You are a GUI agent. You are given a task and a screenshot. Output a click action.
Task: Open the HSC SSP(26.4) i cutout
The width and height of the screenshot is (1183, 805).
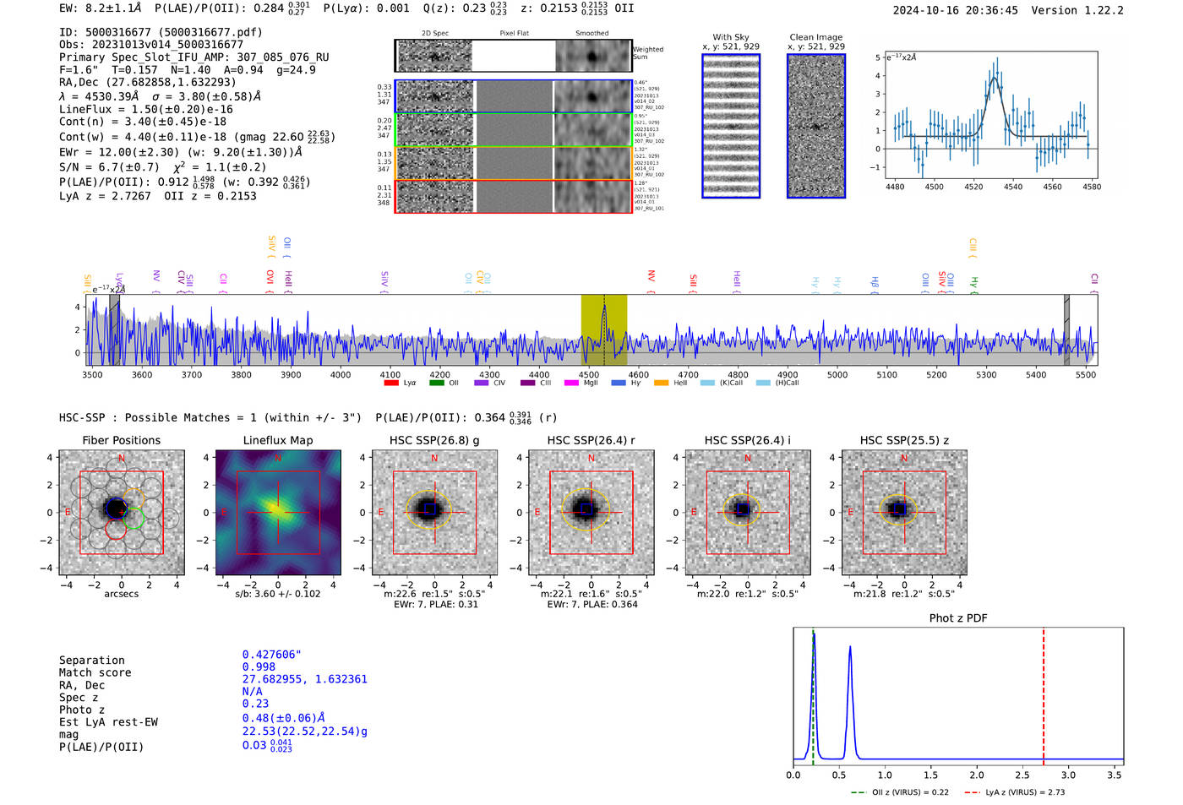click(748, 513)
